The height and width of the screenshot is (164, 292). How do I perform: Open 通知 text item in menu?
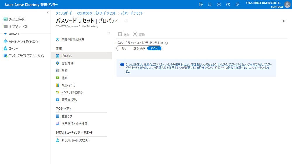tap(65, 78)
